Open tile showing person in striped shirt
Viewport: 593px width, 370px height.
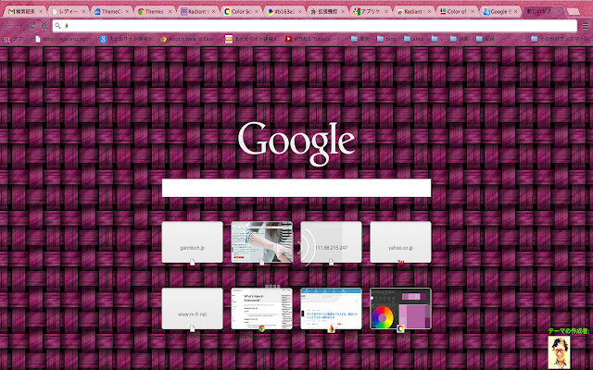click(x=261, y=242)
